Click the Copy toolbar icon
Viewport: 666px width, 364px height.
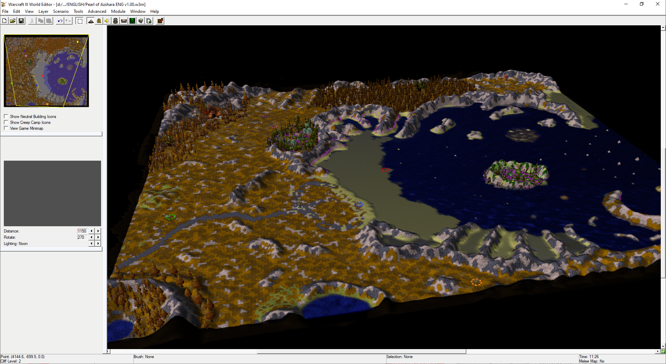click(x=41, y=21)
